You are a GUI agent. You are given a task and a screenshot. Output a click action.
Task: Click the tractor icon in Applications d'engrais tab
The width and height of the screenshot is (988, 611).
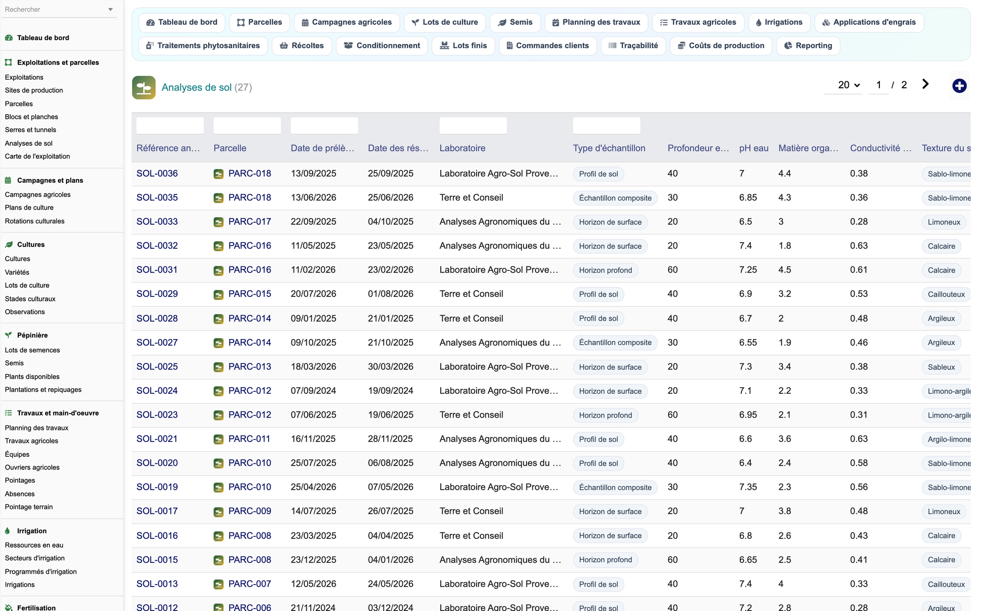(826, 22)
